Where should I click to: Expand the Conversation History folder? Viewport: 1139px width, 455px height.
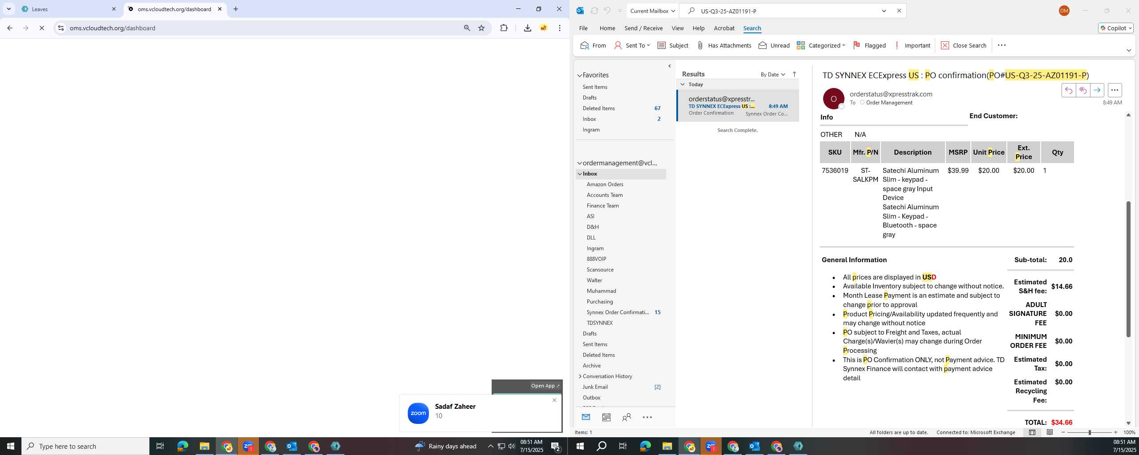click(580, 376)
